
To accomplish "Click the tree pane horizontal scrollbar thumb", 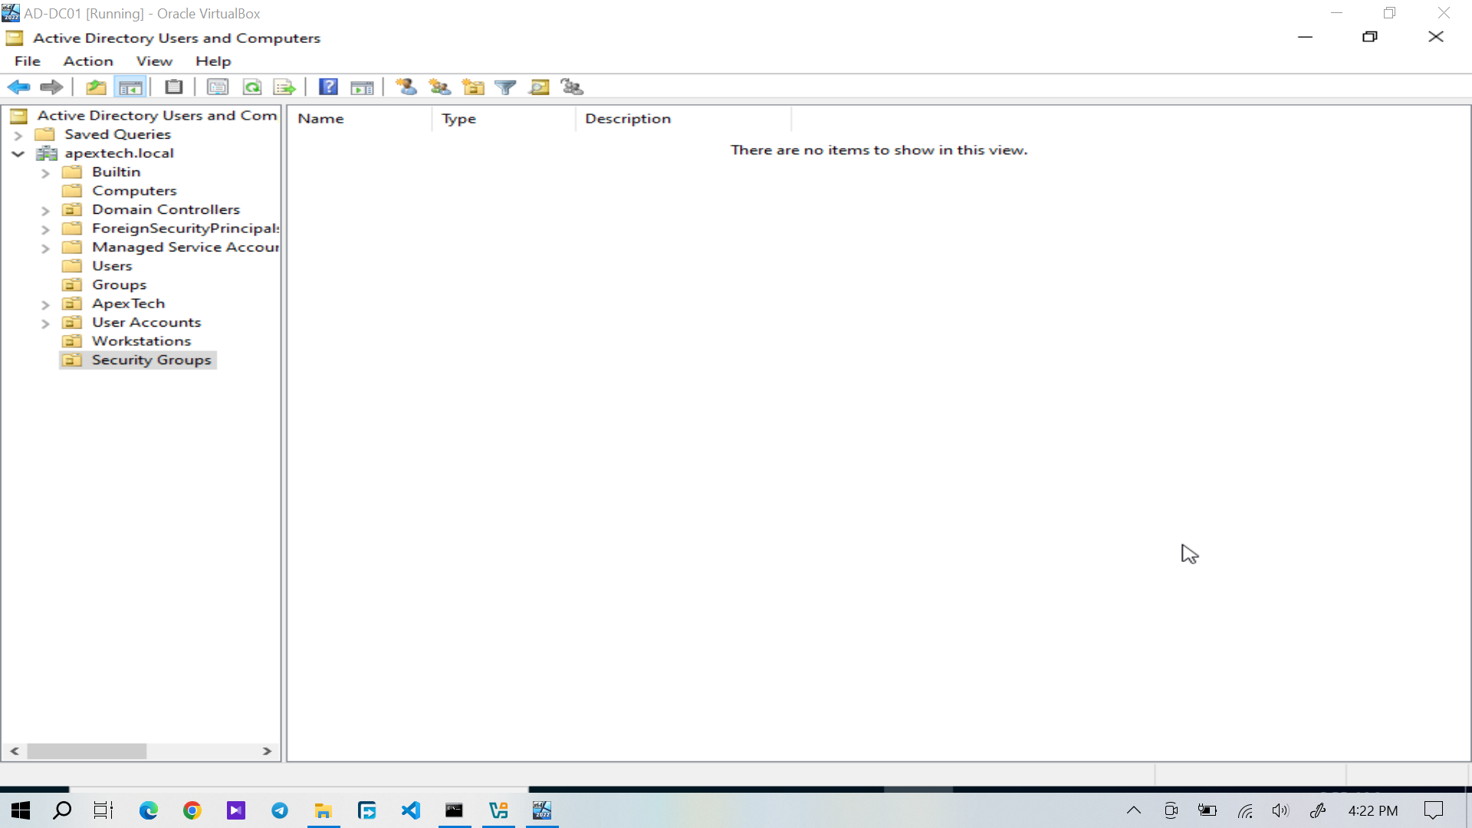I will [x=87, y=751].
